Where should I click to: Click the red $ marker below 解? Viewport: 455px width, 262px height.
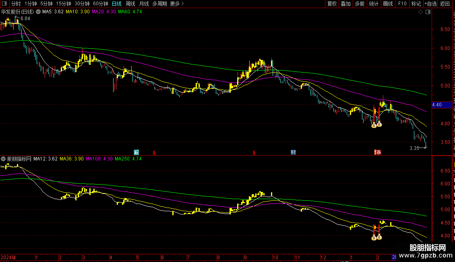[154, 152]
